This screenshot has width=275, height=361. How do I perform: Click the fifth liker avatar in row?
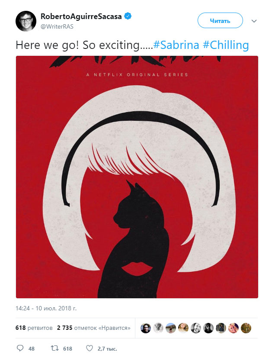click(196, 328)
